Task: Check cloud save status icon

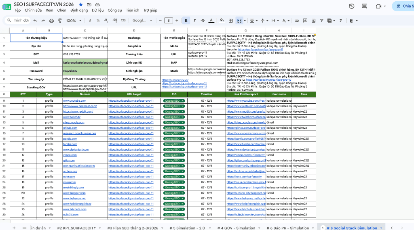Action: point(97,4)
